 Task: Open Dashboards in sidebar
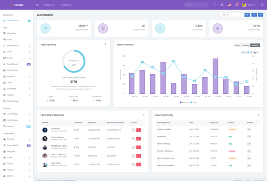(x=17, y=20)
